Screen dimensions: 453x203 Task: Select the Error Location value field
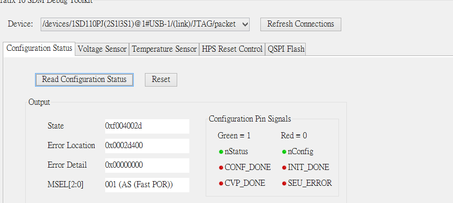[x=146, y=146]
